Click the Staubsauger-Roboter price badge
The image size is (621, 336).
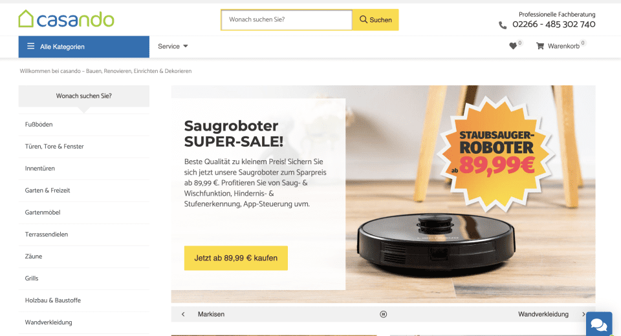(x=497, y=154)
